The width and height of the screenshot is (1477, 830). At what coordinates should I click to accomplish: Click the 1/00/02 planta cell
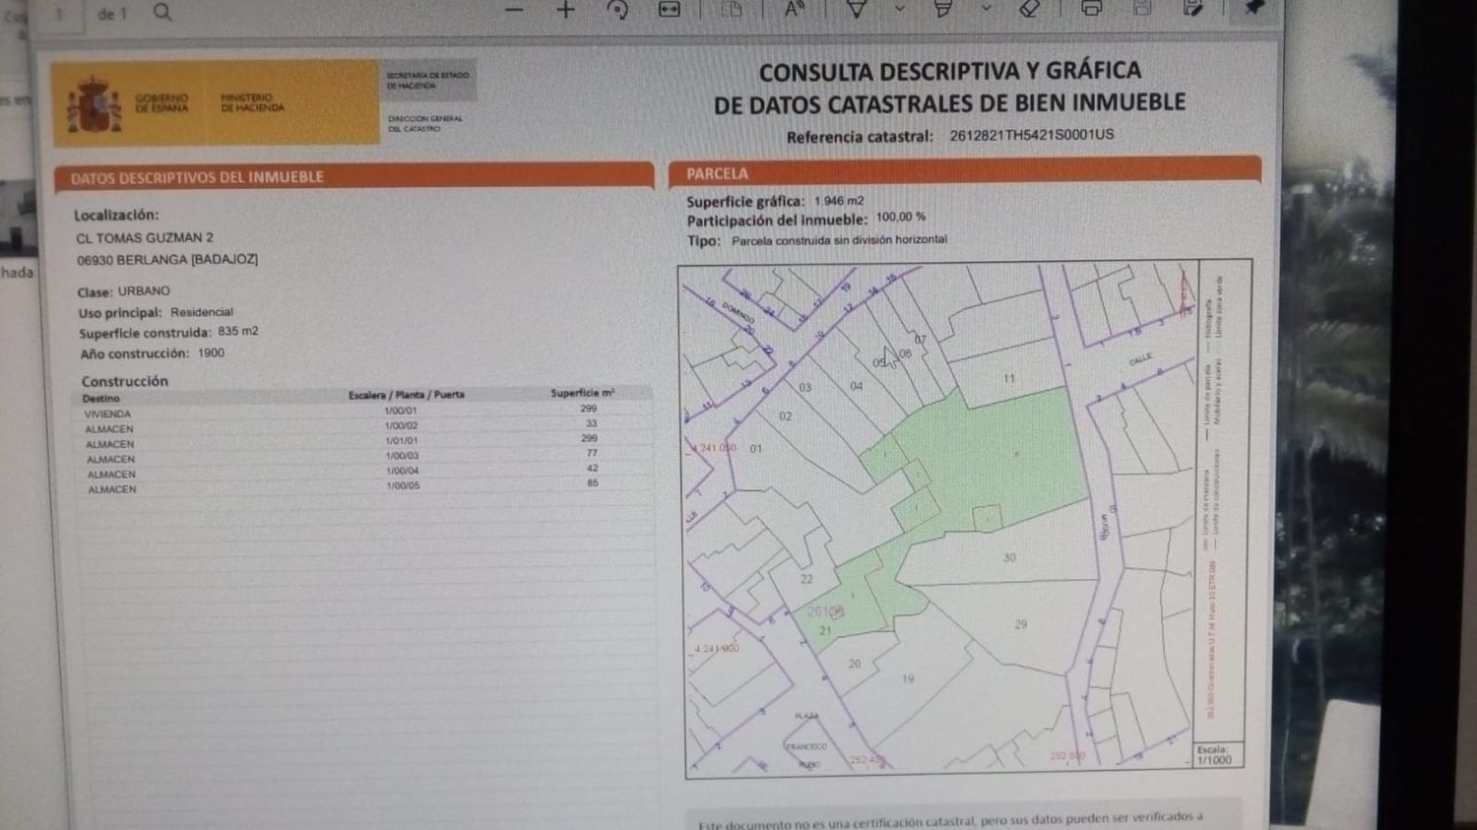pos(402,425)
